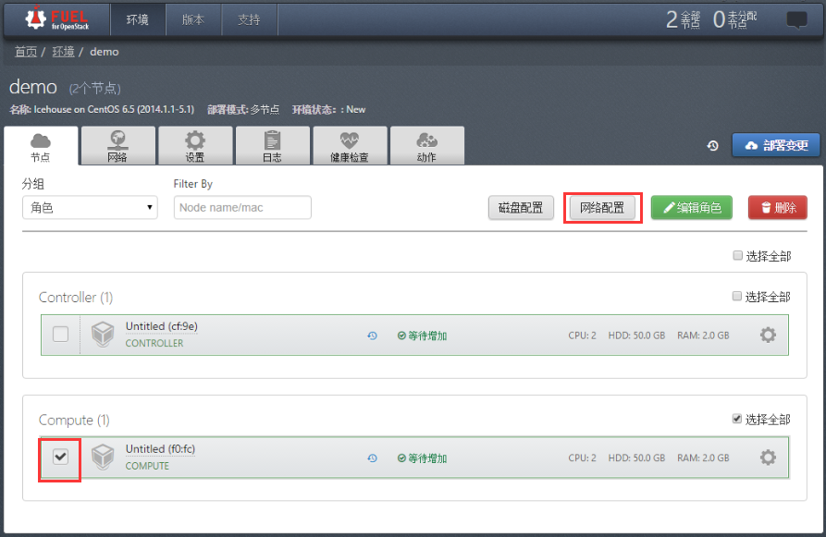The height and width of the screenshot is (537, 826).
Task: Click the COMPUTE role label
Action: pos(147,466)
